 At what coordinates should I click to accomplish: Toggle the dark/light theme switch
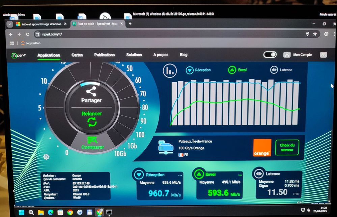pos(270,55)
